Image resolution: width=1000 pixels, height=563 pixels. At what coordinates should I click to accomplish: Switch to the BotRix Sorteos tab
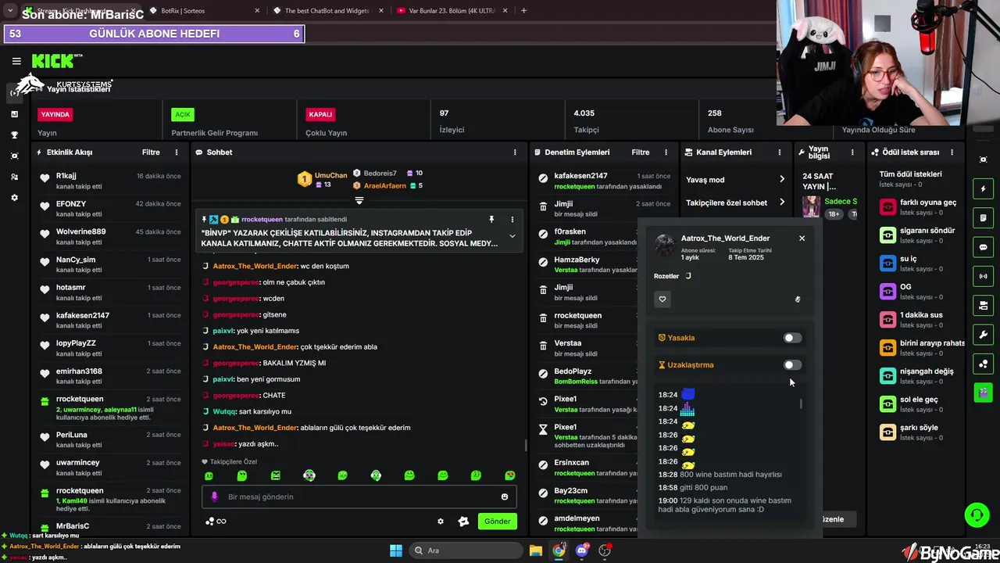pyautogui.click(x=200, y=10)
